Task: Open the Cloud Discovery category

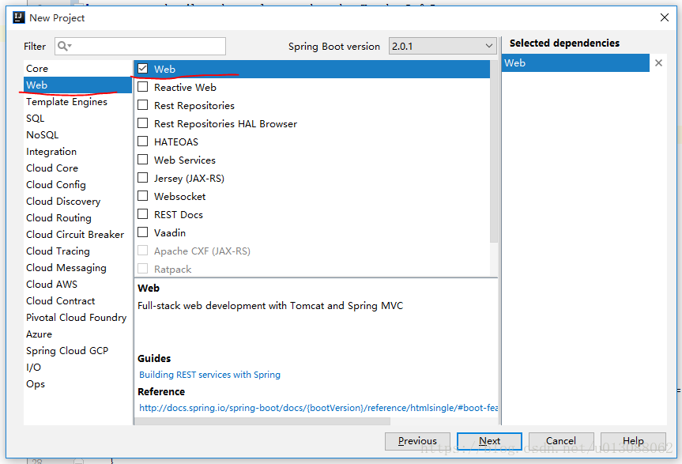Action: point(63,202)
